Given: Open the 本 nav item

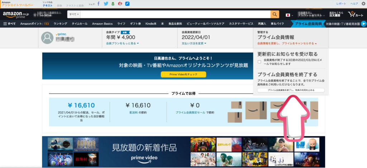Looking at the screenshot, I should tap(162, 24).
